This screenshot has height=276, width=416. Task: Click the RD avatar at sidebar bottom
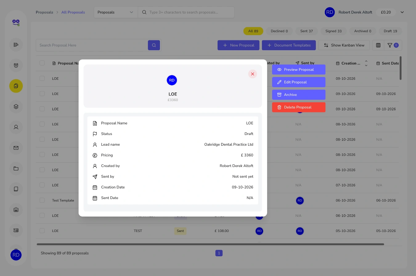[x=16, y=255]
